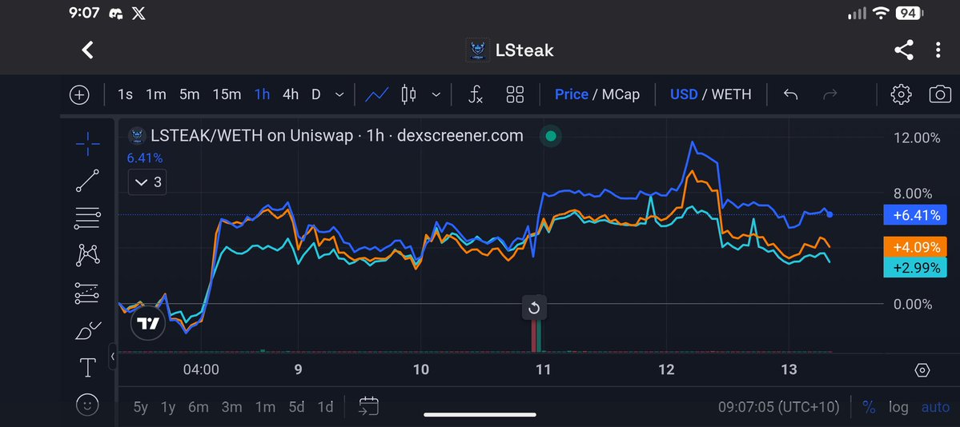The image size is (960, 427).
Task: Open the go-to-date calendar
Action: pyautogui.click(x=368, y=406)
